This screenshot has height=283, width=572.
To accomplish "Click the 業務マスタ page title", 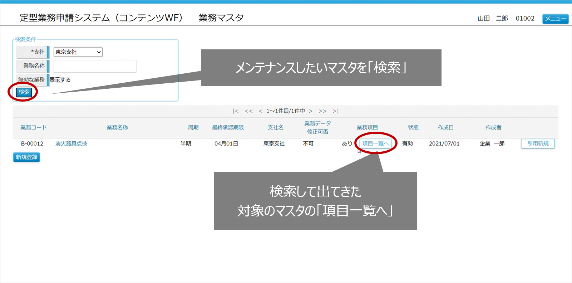I will 221,18.
